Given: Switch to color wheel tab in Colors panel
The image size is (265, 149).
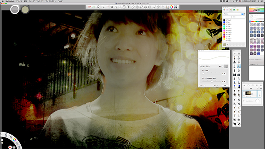Looking at the screenshot, I should tap(224, 10).
